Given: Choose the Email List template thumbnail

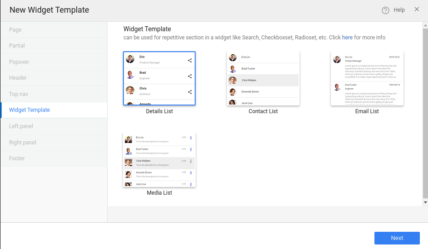Looking at the screenshot, I should pos(367,78).
